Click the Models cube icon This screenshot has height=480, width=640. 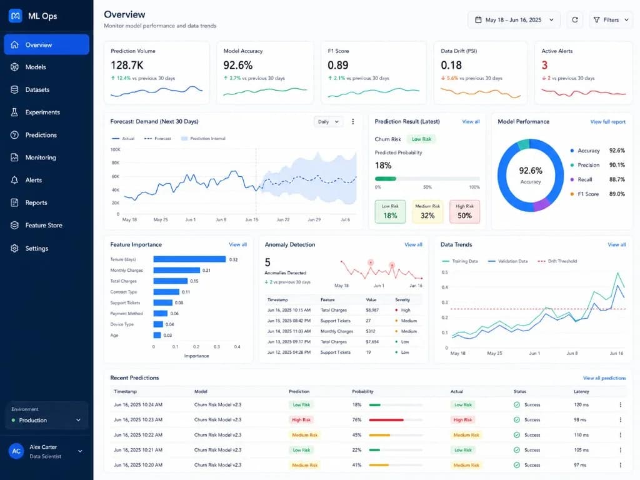15,67
